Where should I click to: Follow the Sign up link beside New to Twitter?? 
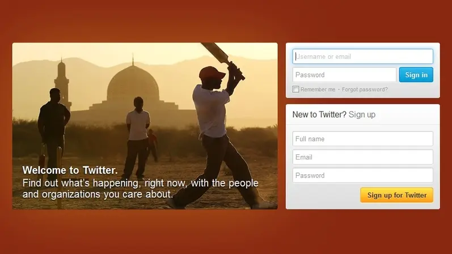click(362, 114)
